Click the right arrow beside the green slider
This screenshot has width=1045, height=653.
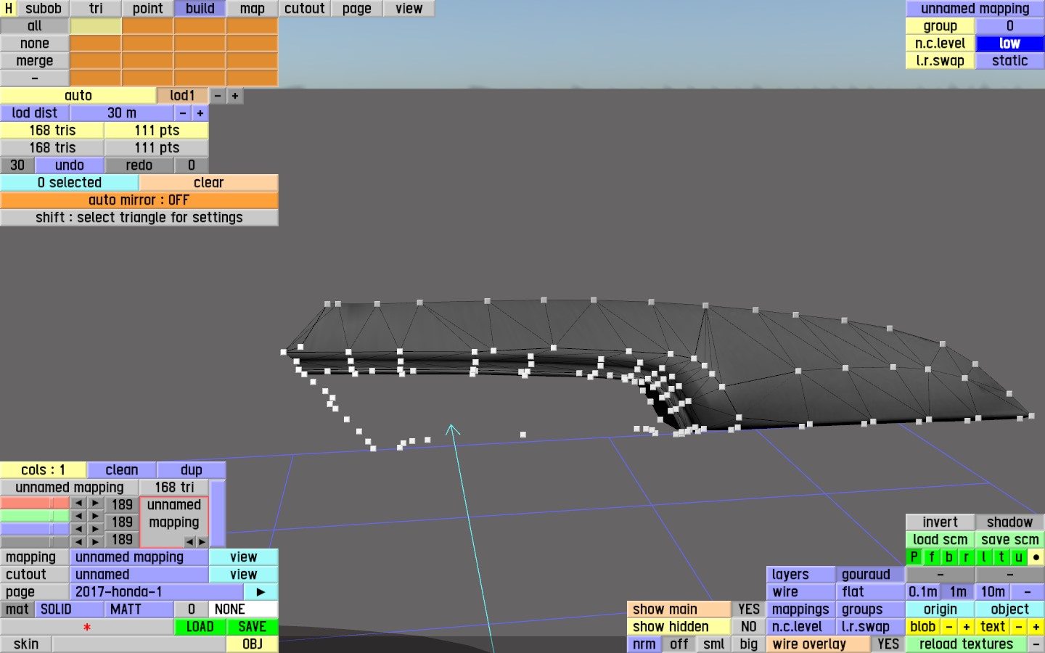(x=96, y=516)
